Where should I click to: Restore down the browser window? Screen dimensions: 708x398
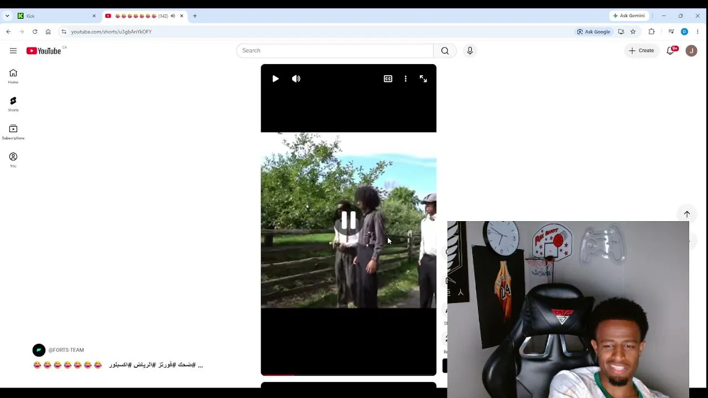pos(680,16)
